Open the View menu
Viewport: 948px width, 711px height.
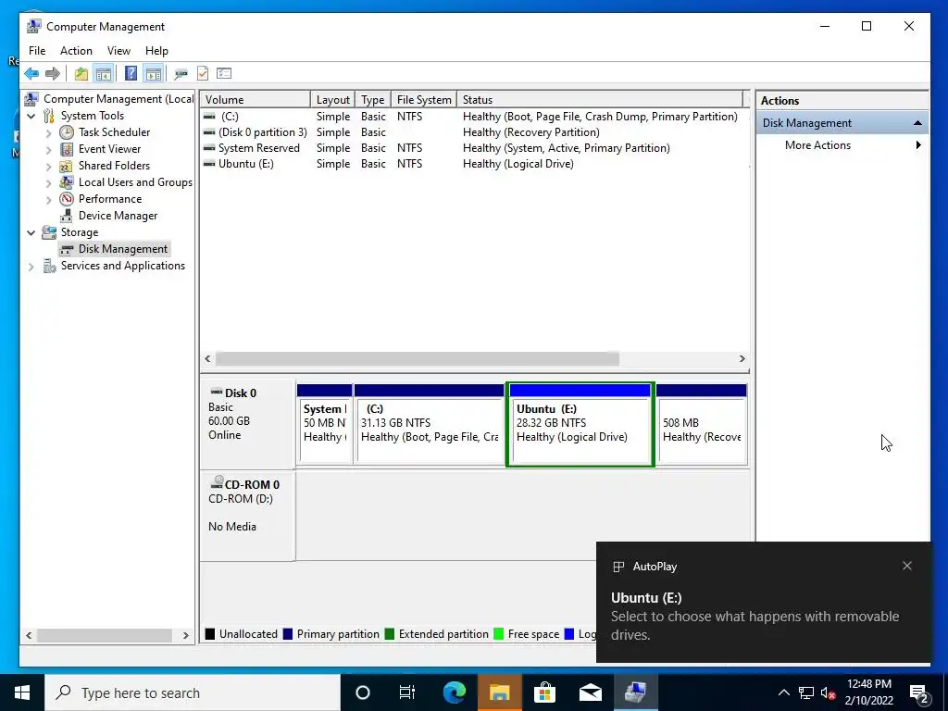(118, 51)
